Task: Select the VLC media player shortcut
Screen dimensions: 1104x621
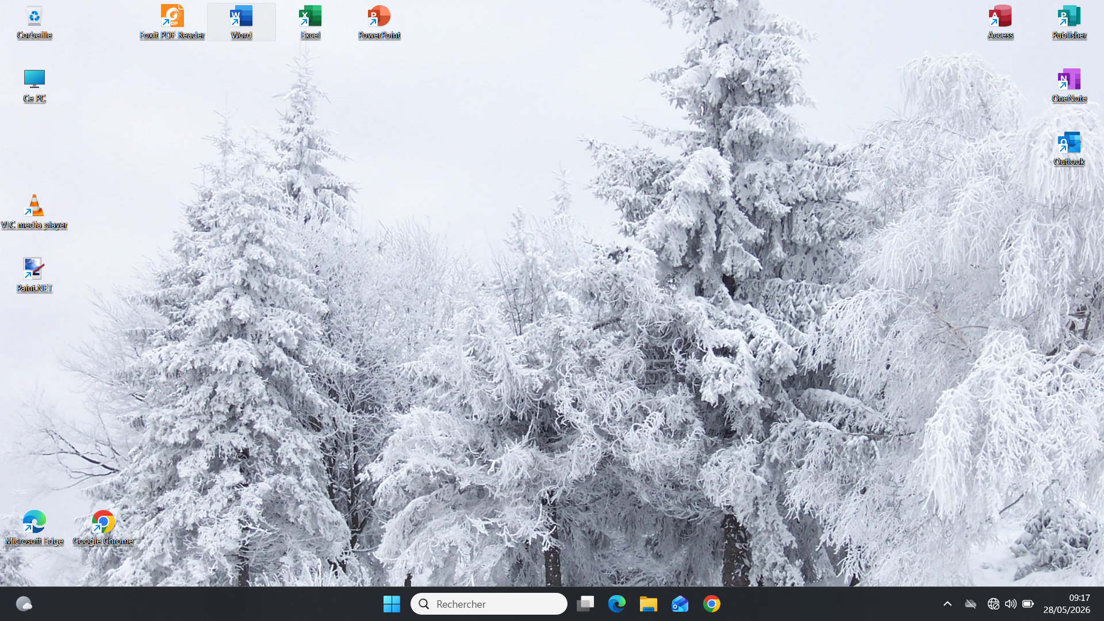Action: (34, 212)
